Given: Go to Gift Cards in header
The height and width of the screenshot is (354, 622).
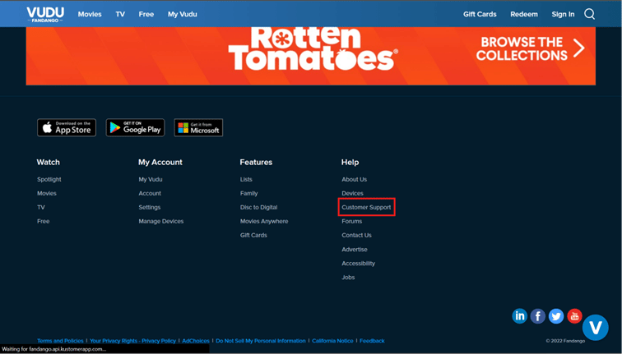Looking at the screenshot, I should pyautogui.click(x=480, y=14).
